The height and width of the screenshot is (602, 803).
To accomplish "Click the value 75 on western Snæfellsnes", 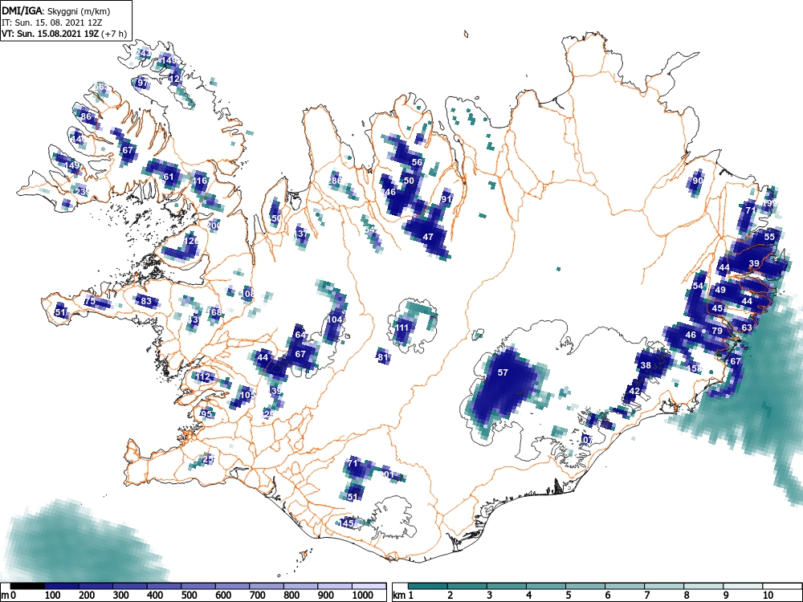I will [x=90, y=302].
